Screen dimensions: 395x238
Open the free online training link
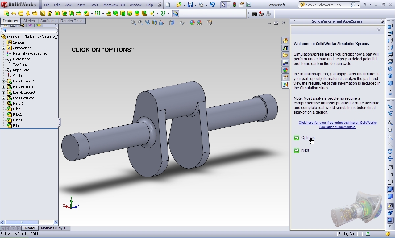point(338,125)
